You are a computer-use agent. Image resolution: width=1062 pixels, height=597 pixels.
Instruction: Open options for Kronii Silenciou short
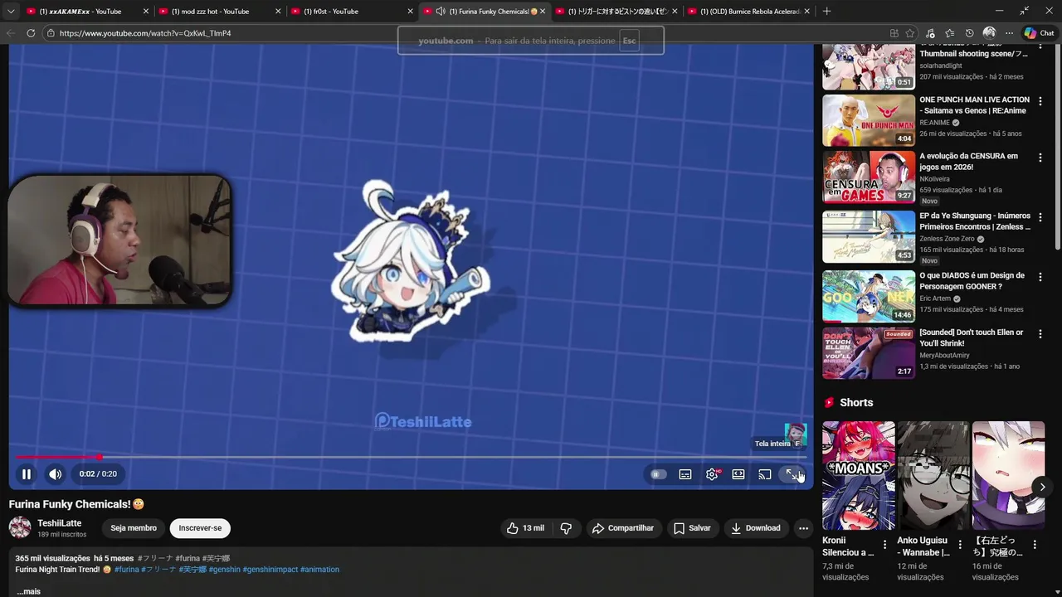pos(884,545)
